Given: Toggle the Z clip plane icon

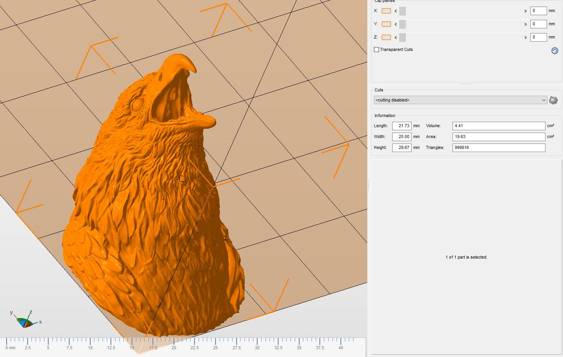Looking at the screenshot, I should pos(386,37).
